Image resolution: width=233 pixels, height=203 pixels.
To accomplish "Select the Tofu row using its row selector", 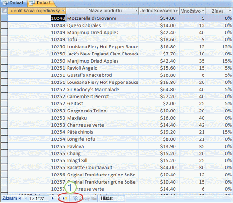I will (x=4, y=39).
